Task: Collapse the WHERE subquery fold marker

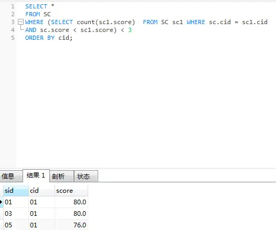Action: point(21,22)
